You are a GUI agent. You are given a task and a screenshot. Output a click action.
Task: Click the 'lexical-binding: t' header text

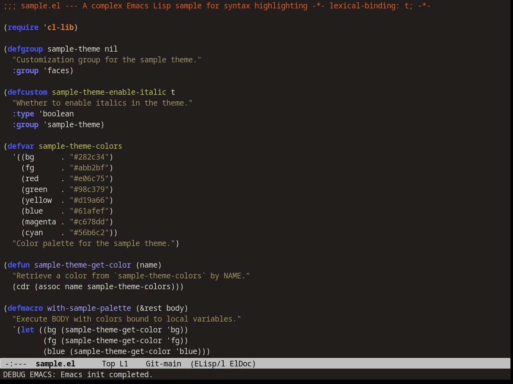[x=369, y=6]
